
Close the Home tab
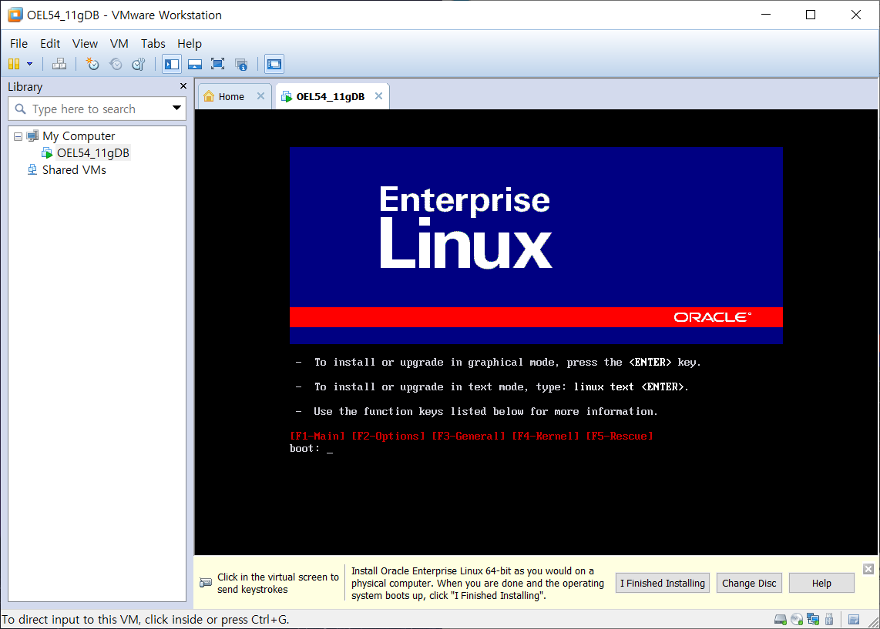(260, 96)
